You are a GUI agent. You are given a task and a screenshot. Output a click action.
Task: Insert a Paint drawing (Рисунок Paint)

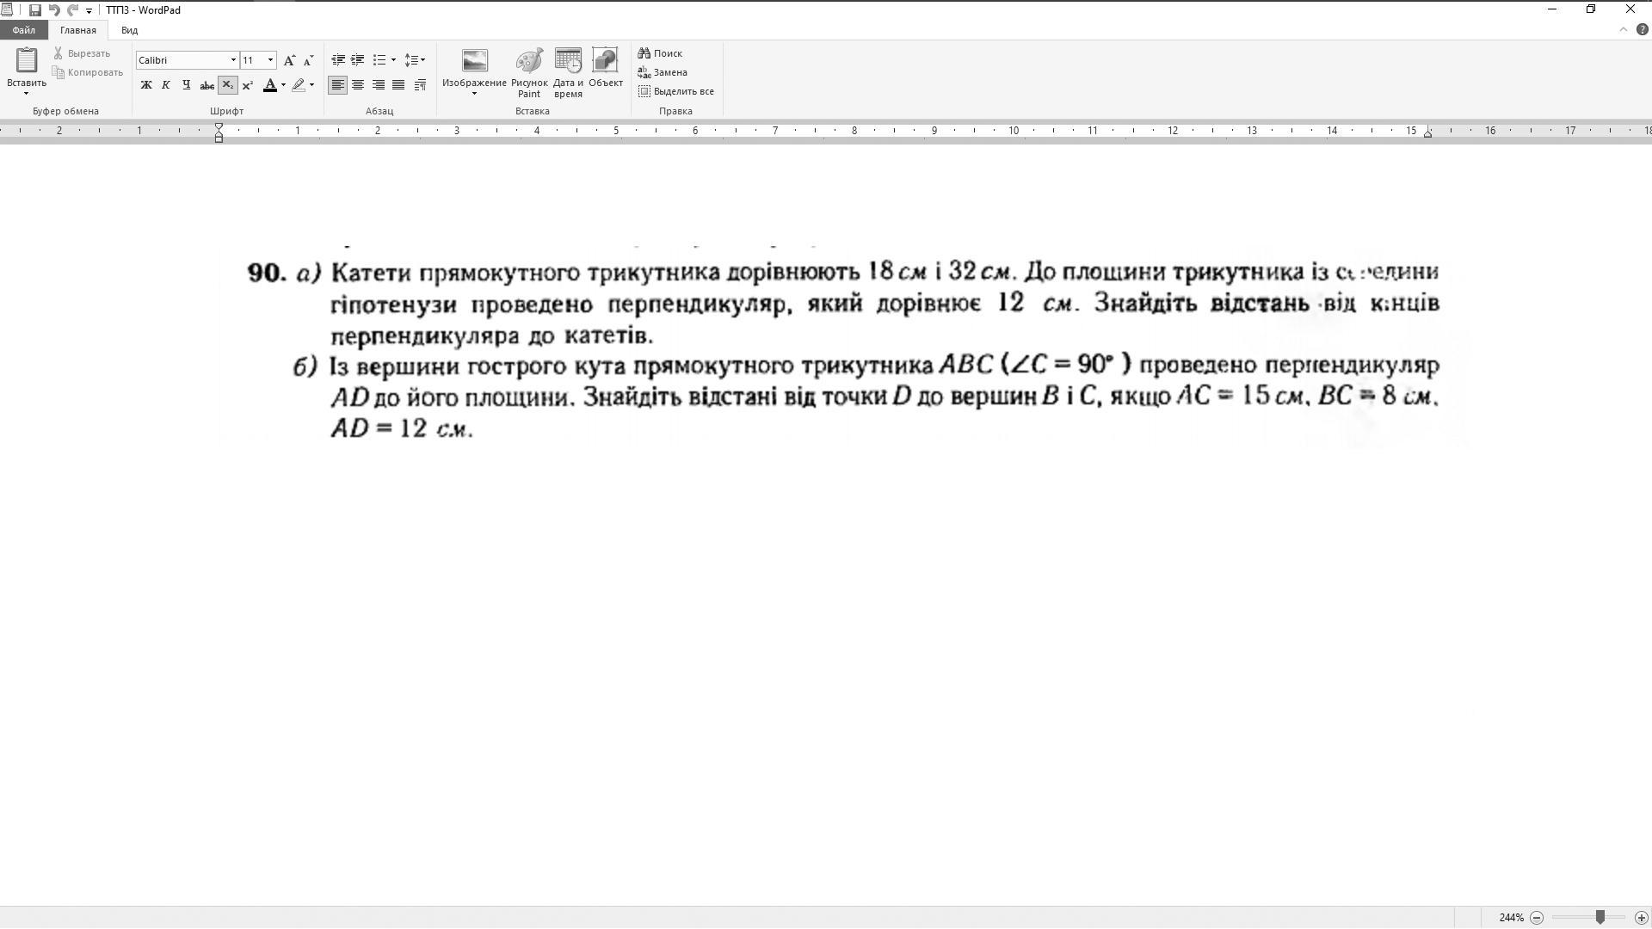(x=528, y=72)
